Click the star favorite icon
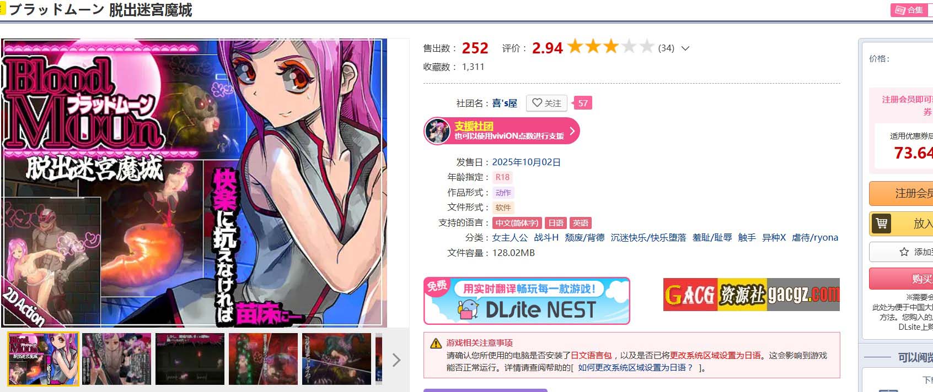Image resolution: width=933 pixels, height=392 pixels. [x=904, y=252]
